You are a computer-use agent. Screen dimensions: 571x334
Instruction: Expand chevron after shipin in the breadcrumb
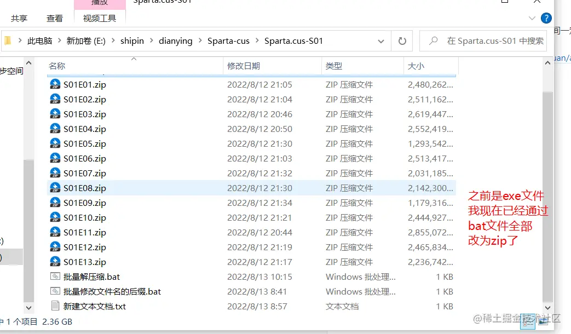[152, 41]
